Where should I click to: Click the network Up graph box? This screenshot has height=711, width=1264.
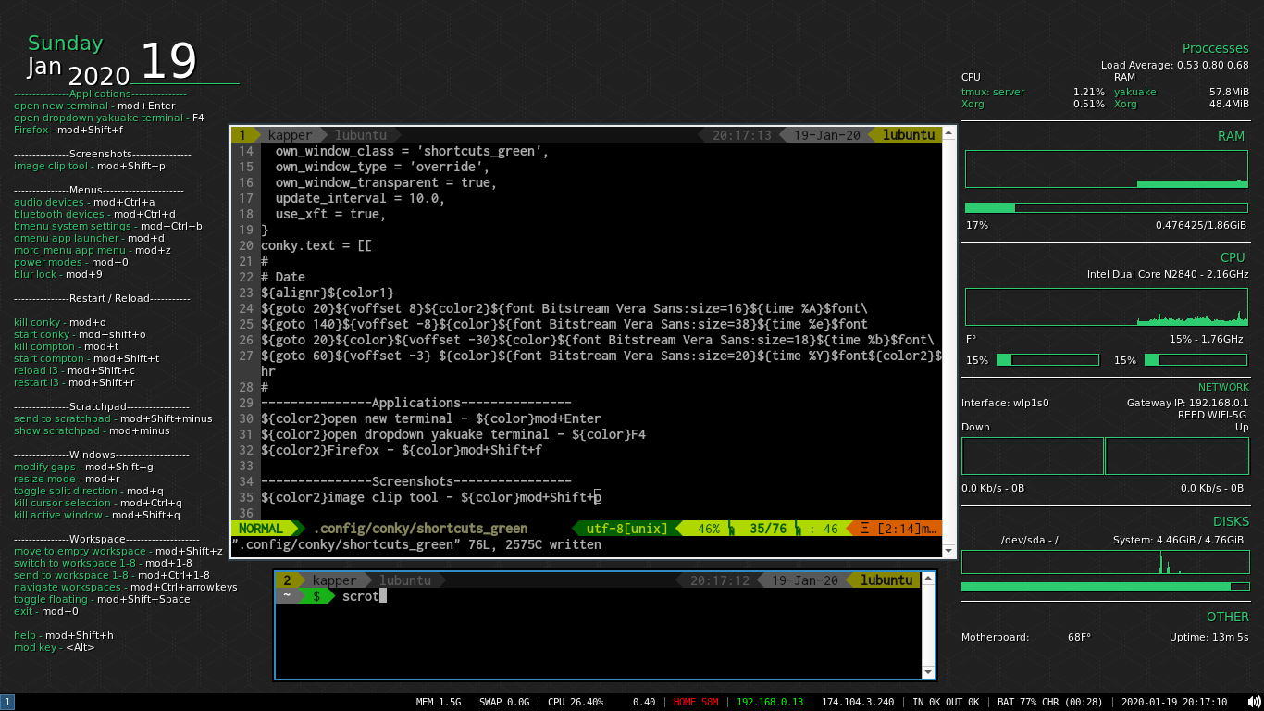[1178, 455]
